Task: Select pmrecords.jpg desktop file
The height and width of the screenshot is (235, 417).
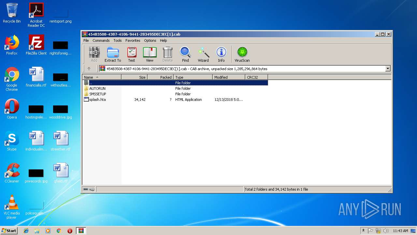Action: click(36, 175)
